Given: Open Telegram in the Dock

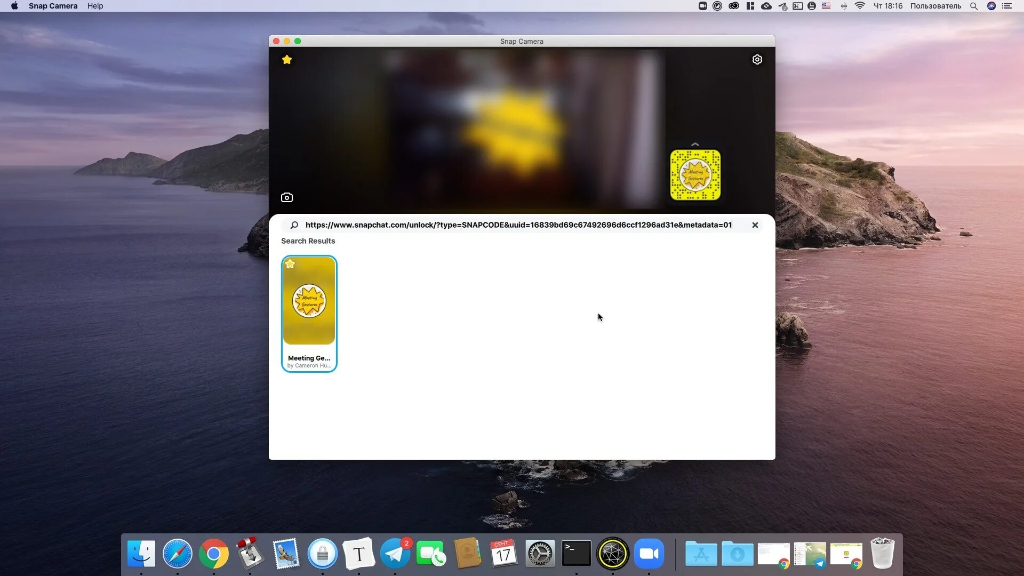Looking at the screenshot, I should tap(395, 554).
